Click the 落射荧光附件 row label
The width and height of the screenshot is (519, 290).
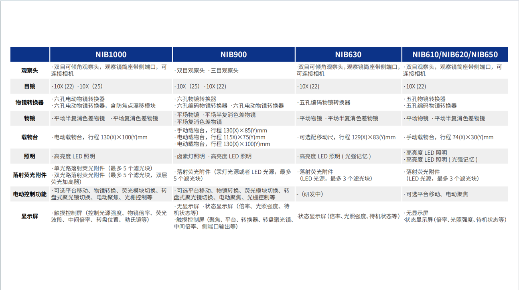tap(29, 175)
